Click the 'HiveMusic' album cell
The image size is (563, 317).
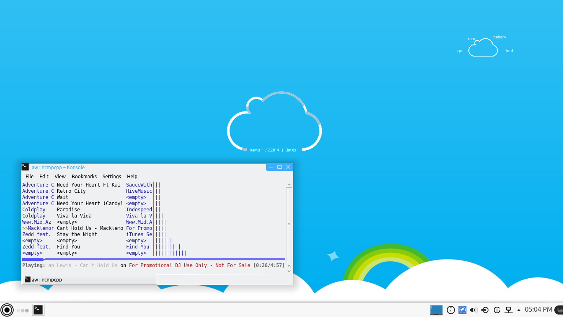pyautogui.click(x=139, y=191)
